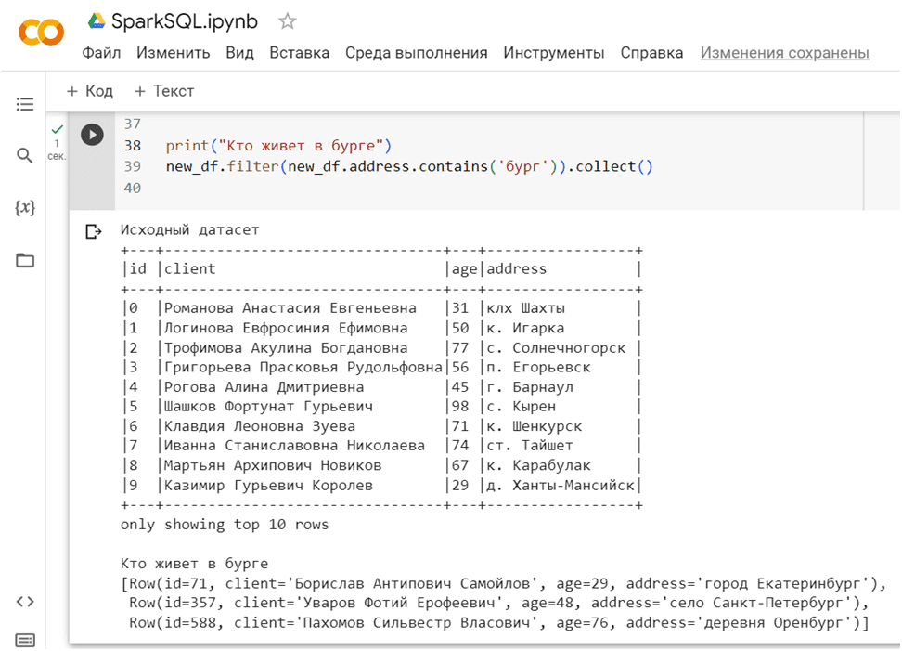902x651 pixels.
Task: Open the Среда выполнения menu
Action: click(415, 53)
